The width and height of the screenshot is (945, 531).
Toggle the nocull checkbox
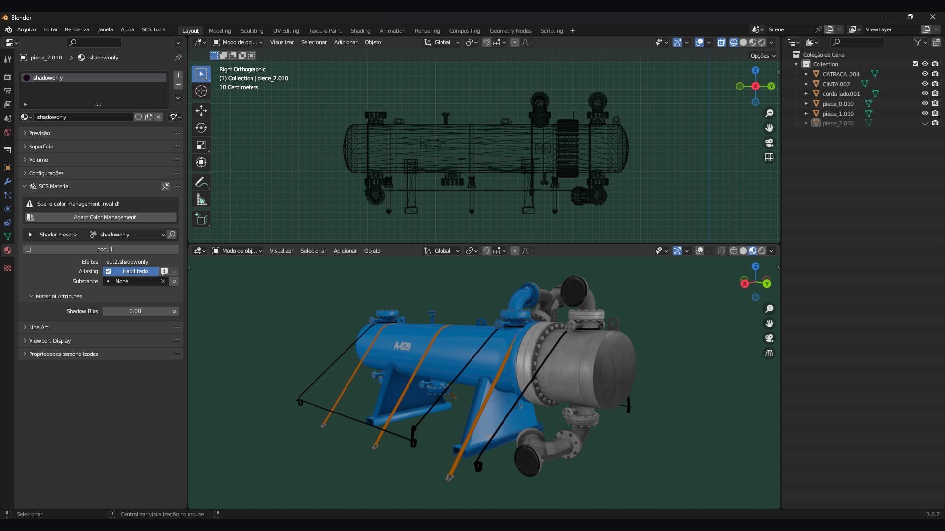(28, 249)
